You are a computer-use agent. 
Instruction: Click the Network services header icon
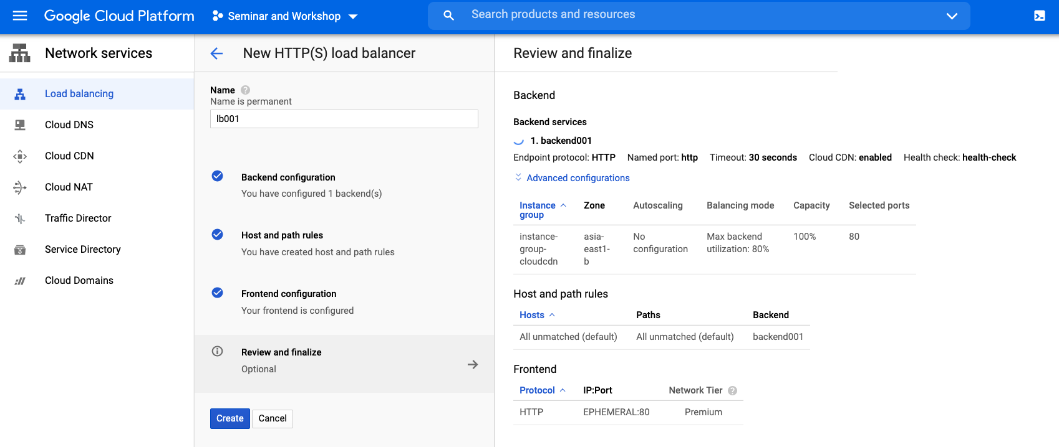pyautogui.click(x=19, y=54)
